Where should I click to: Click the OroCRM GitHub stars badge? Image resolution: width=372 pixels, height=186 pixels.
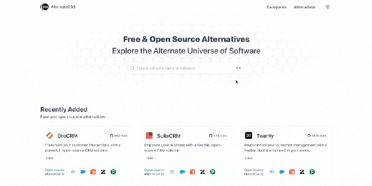click(119, 136)
